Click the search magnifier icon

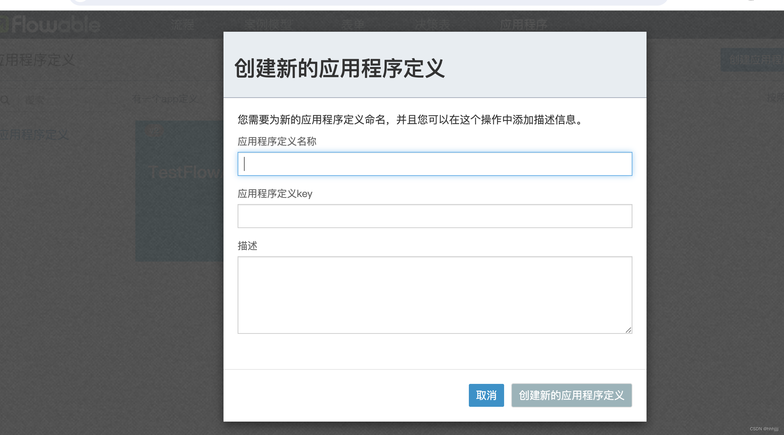5,100
